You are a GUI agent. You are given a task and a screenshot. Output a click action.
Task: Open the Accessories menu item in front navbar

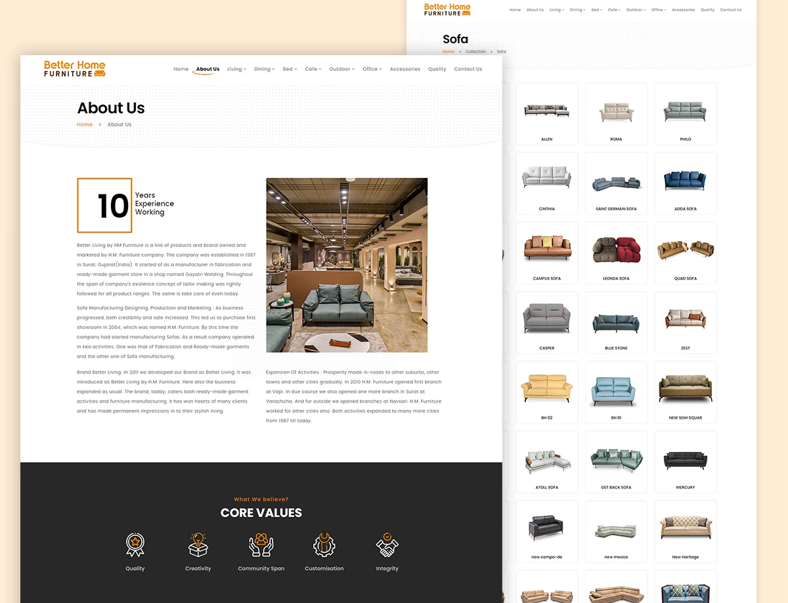click(405, 69)
